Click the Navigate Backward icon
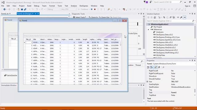This screenshot has height=110, width=197. tap(4, 9)
